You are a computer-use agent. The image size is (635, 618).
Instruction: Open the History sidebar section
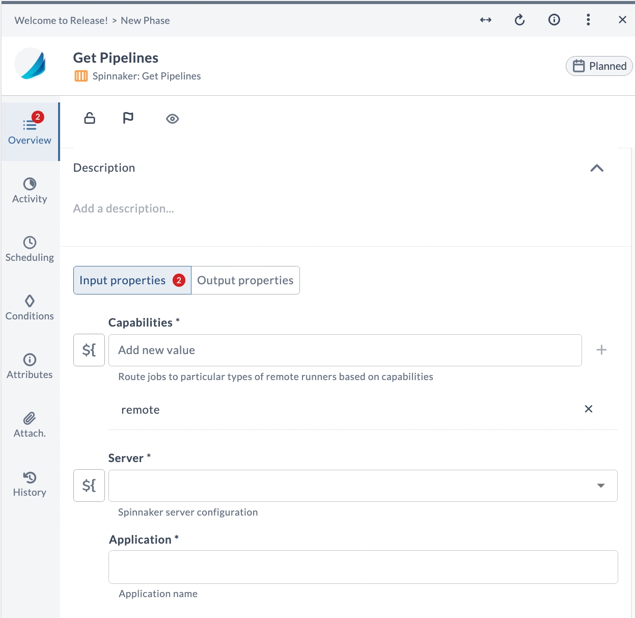click(x=29, y=483)
